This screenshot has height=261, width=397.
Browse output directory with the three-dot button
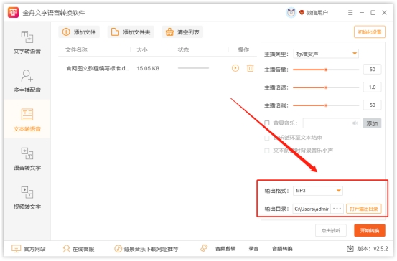pos(337,209)
